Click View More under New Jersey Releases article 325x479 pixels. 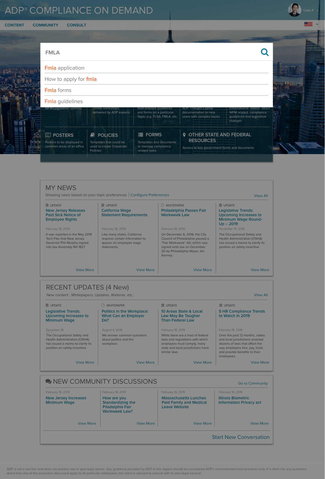point(85,270)
